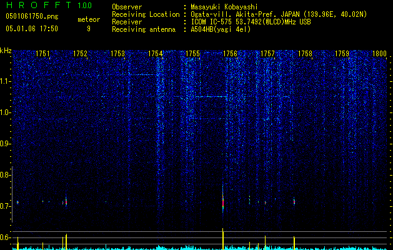Click the 1751 time axis marker
Image resolution: width=393 pixels, height=250 pixels.
coord(42,53)
